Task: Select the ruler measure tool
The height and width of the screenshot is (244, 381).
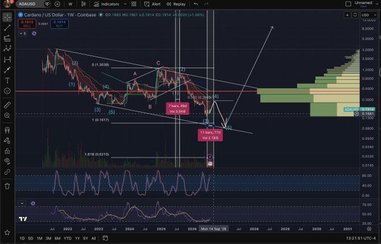Action: (7, 105)
